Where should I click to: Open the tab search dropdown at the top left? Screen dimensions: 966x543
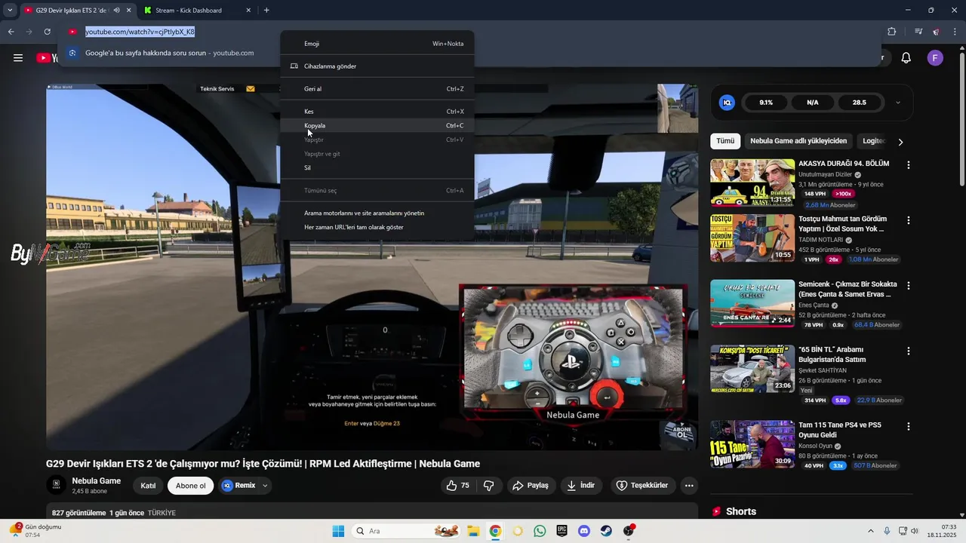[10, 11]
